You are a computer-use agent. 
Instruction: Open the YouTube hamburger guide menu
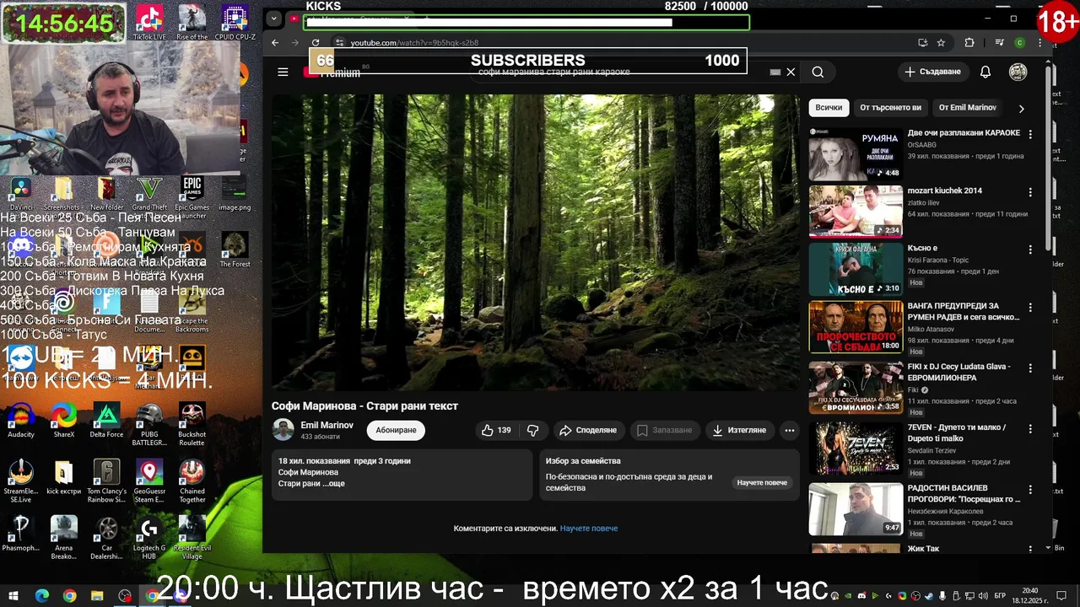[283, 72]
